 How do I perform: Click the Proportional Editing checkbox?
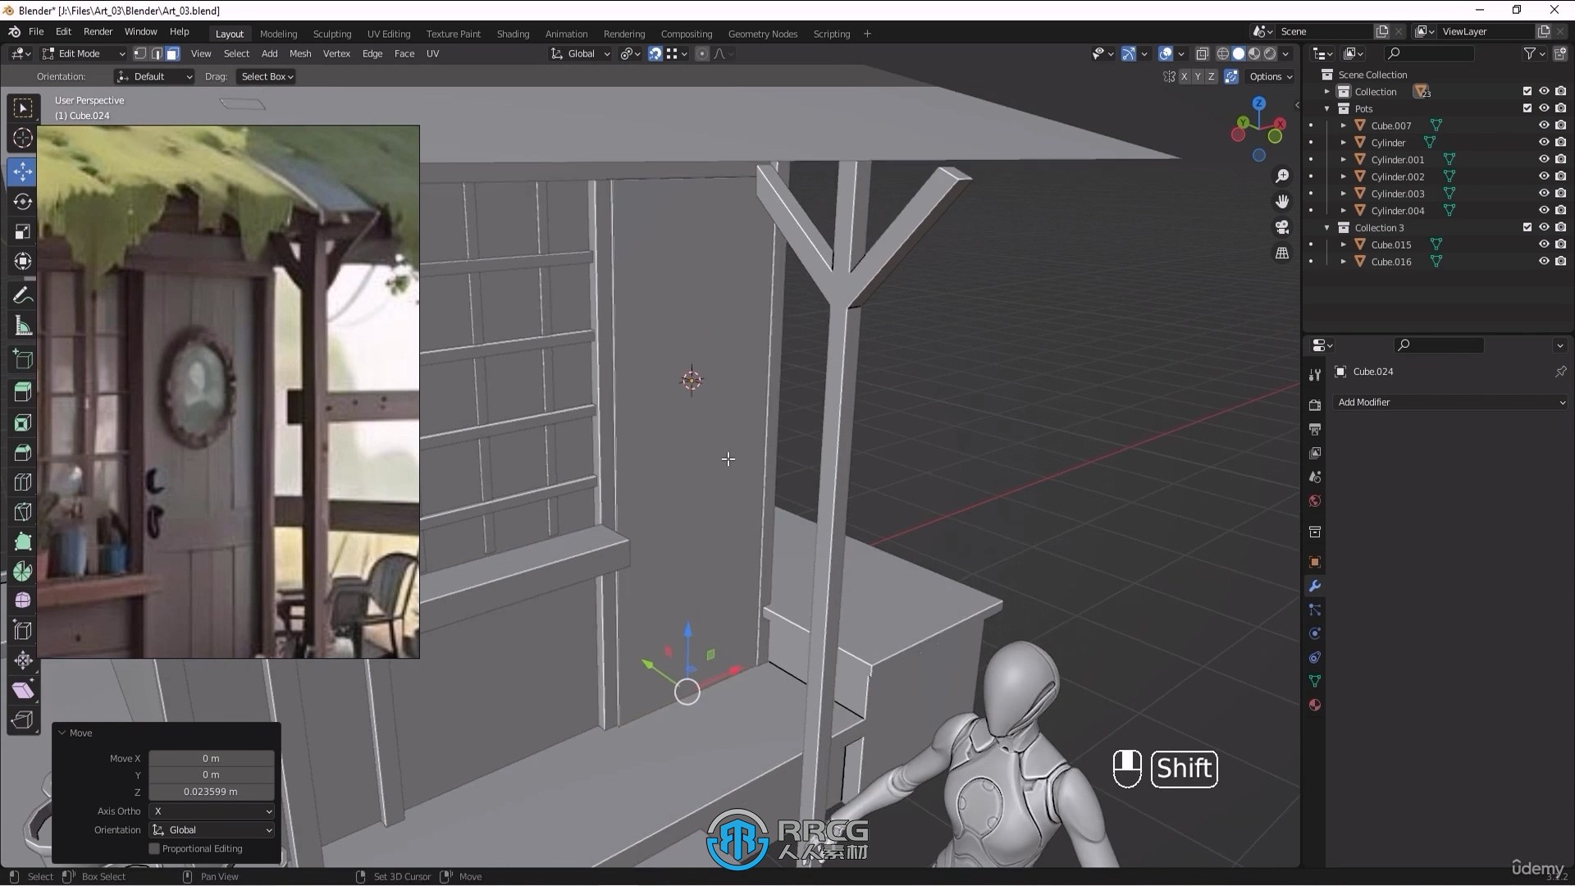(x=155, y=848)
